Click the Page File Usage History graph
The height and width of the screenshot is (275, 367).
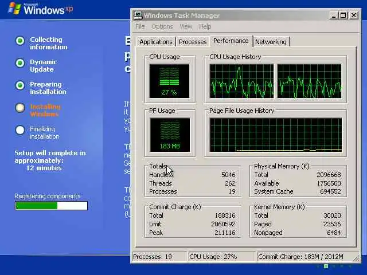[276, 135]
